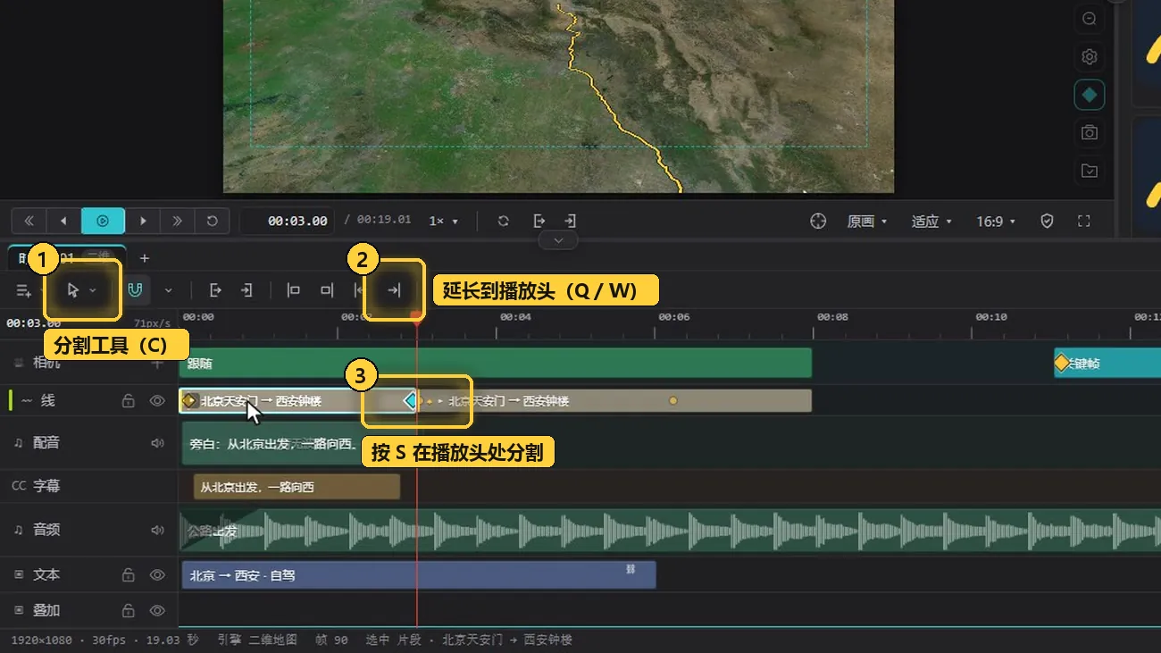Add a new timeline tab with plus
1161x653 pixels.
click(x=145, y=258)
